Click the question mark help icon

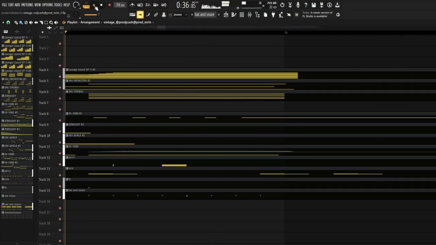tap(306, 5)
